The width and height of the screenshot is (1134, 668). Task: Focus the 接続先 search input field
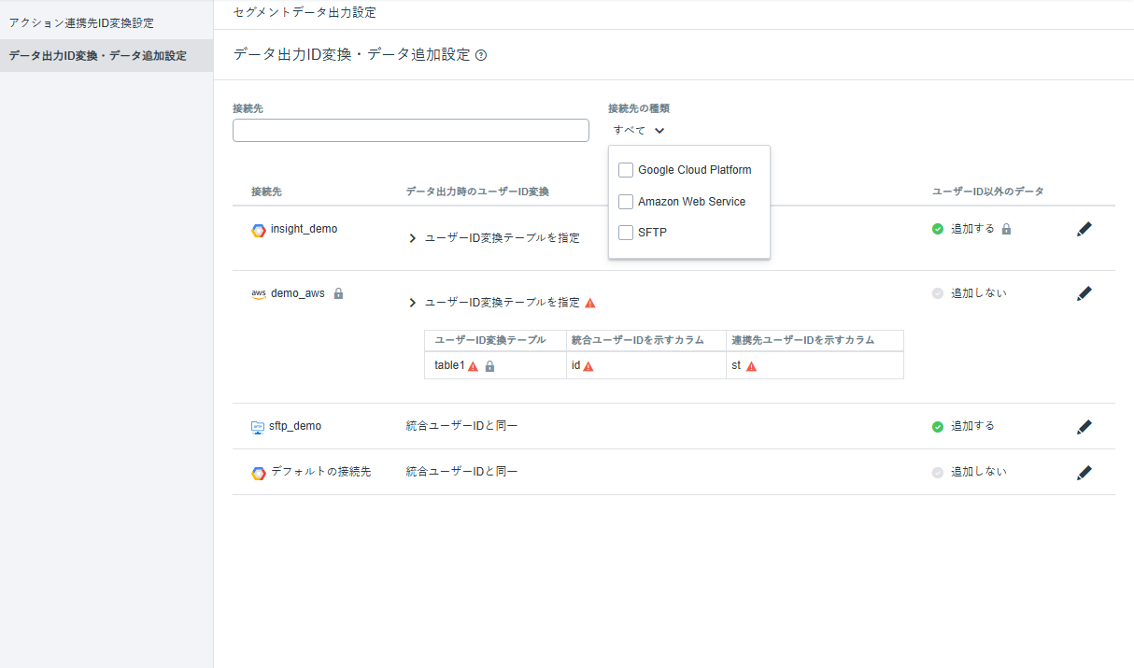pos(411,131)
